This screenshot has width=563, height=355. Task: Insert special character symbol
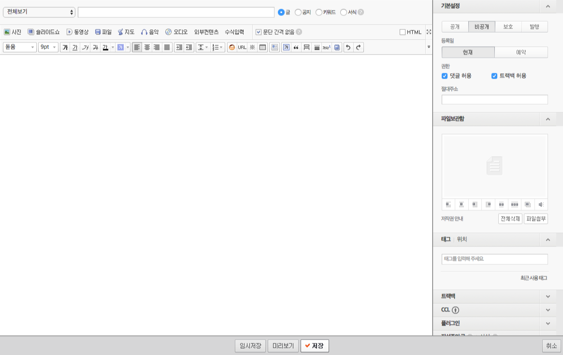pyautogui.click(x=252, y=47)
